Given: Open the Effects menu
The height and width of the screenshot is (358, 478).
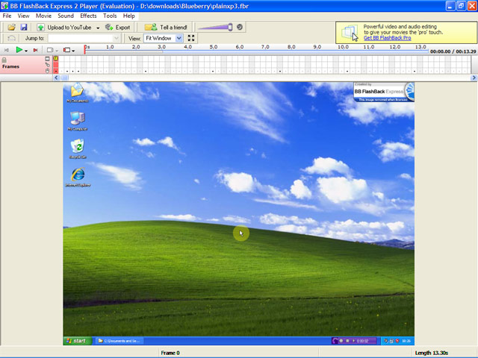Looking at the screenshot, I should [x=88, y=16].
